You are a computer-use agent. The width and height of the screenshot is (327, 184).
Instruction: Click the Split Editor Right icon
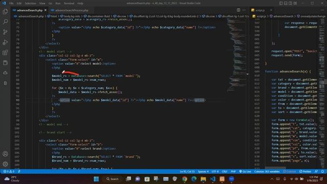coord(239,10)
